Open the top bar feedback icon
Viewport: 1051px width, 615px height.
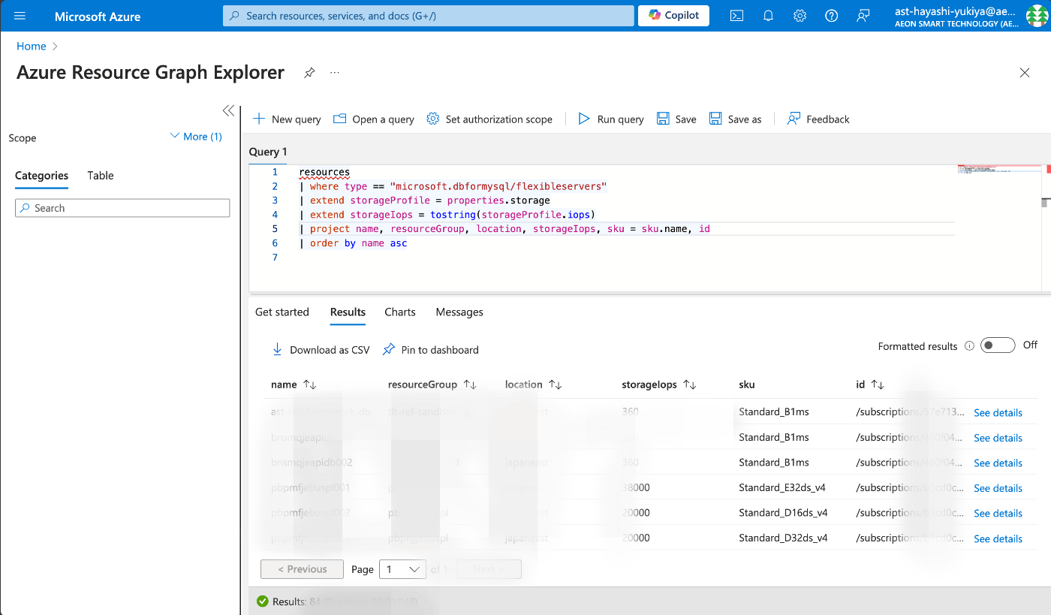[x=863, y=16]
